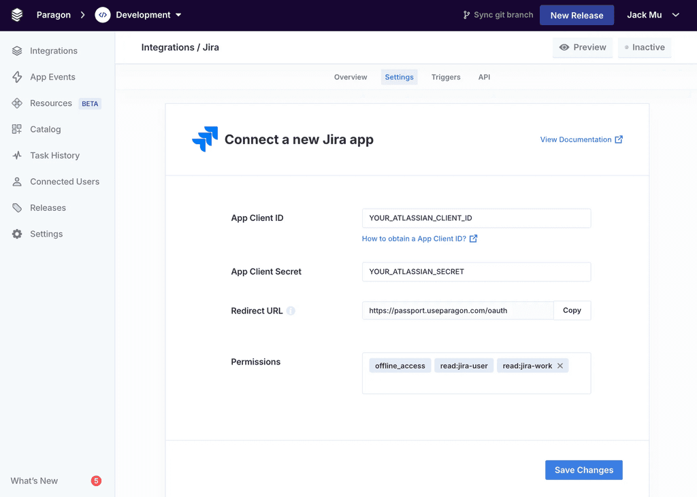Remove the read:jira-work permission
The width and height of the screenshot is (697, 497).
(x=560, y=365)
